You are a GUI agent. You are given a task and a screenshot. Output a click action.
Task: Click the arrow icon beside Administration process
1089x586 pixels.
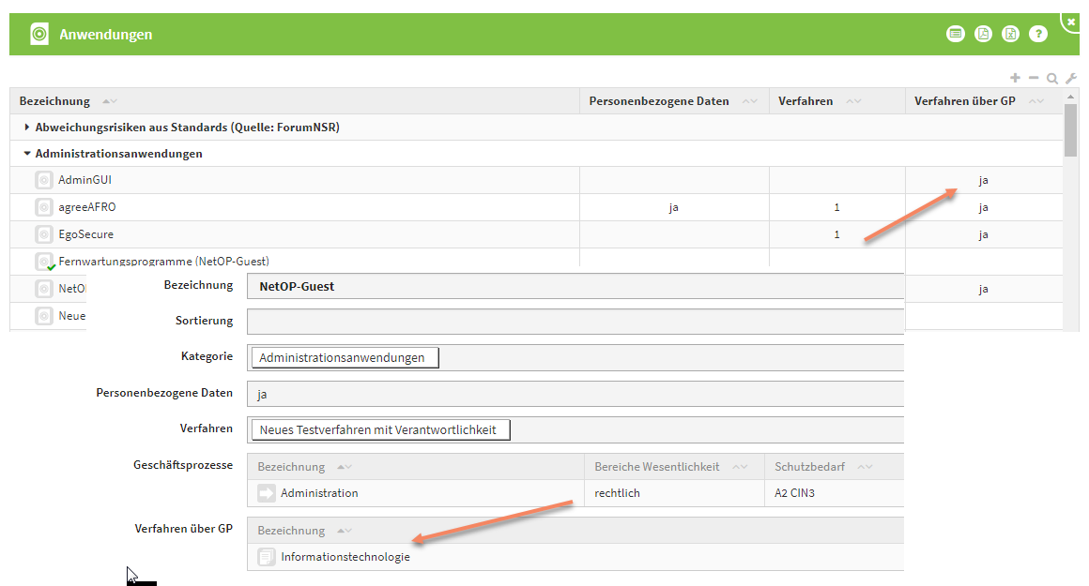(x=267, y=493)
